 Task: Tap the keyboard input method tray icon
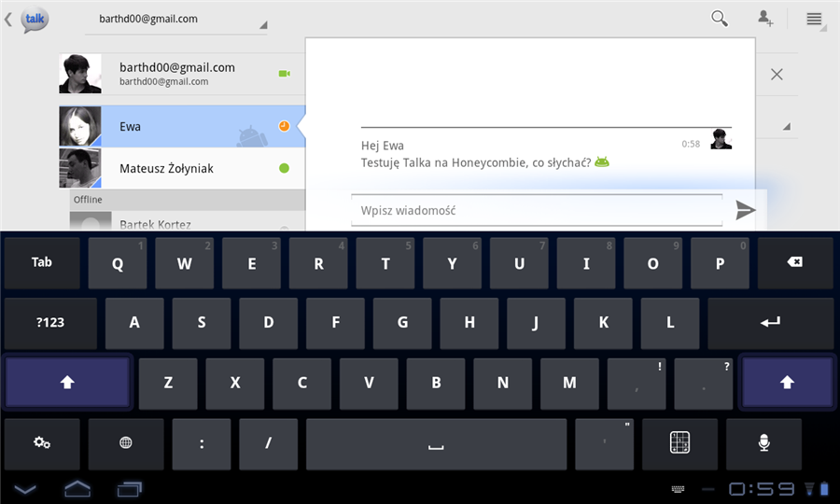(678, 488)
